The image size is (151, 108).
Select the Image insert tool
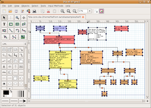(23, 37)
